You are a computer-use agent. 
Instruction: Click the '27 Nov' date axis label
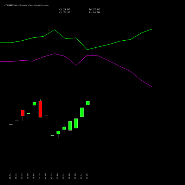click(x=10, y=176)
